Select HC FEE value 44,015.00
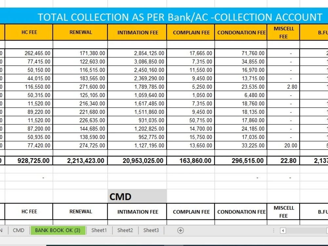 29,78
